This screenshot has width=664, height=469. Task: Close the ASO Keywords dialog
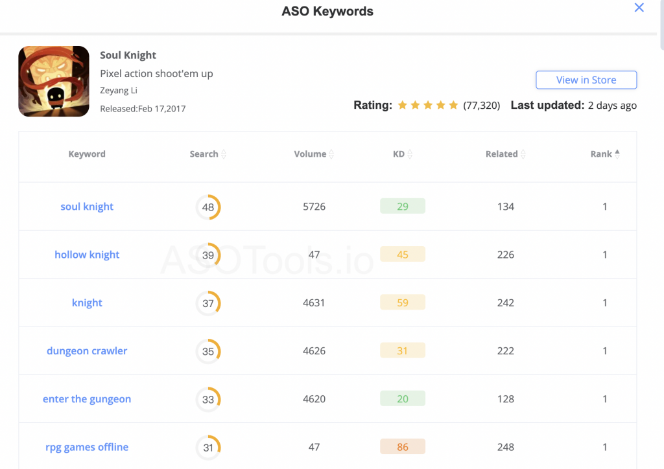pos(639,8)
